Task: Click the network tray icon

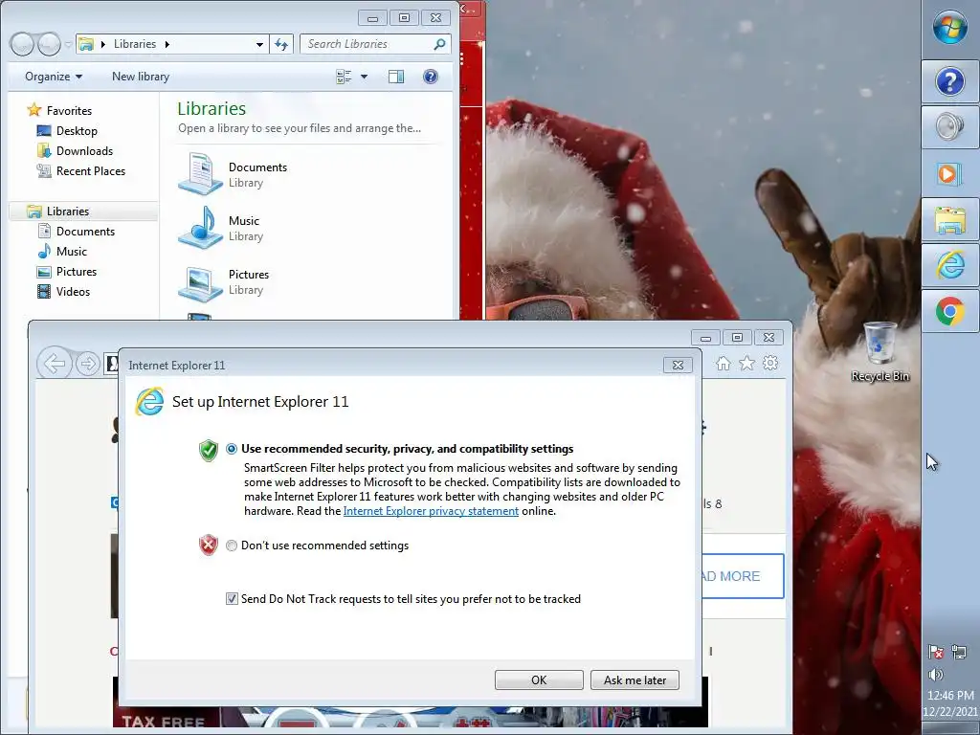Action: point(959,652)
